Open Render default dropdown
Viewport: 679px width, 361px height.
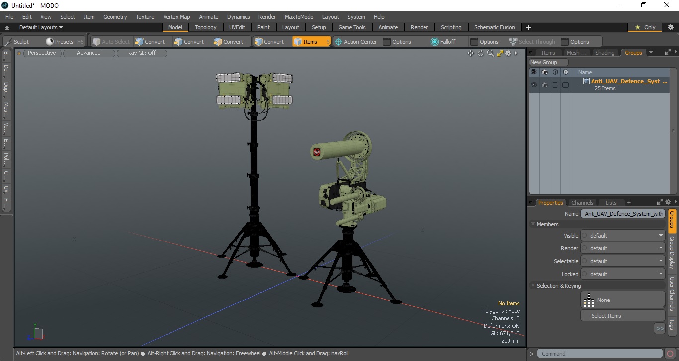point(623,248)
